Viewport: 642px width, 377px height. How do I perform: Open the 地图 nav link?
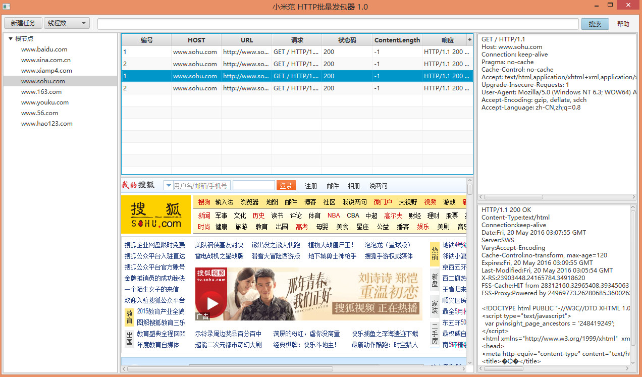coord(272,202)
